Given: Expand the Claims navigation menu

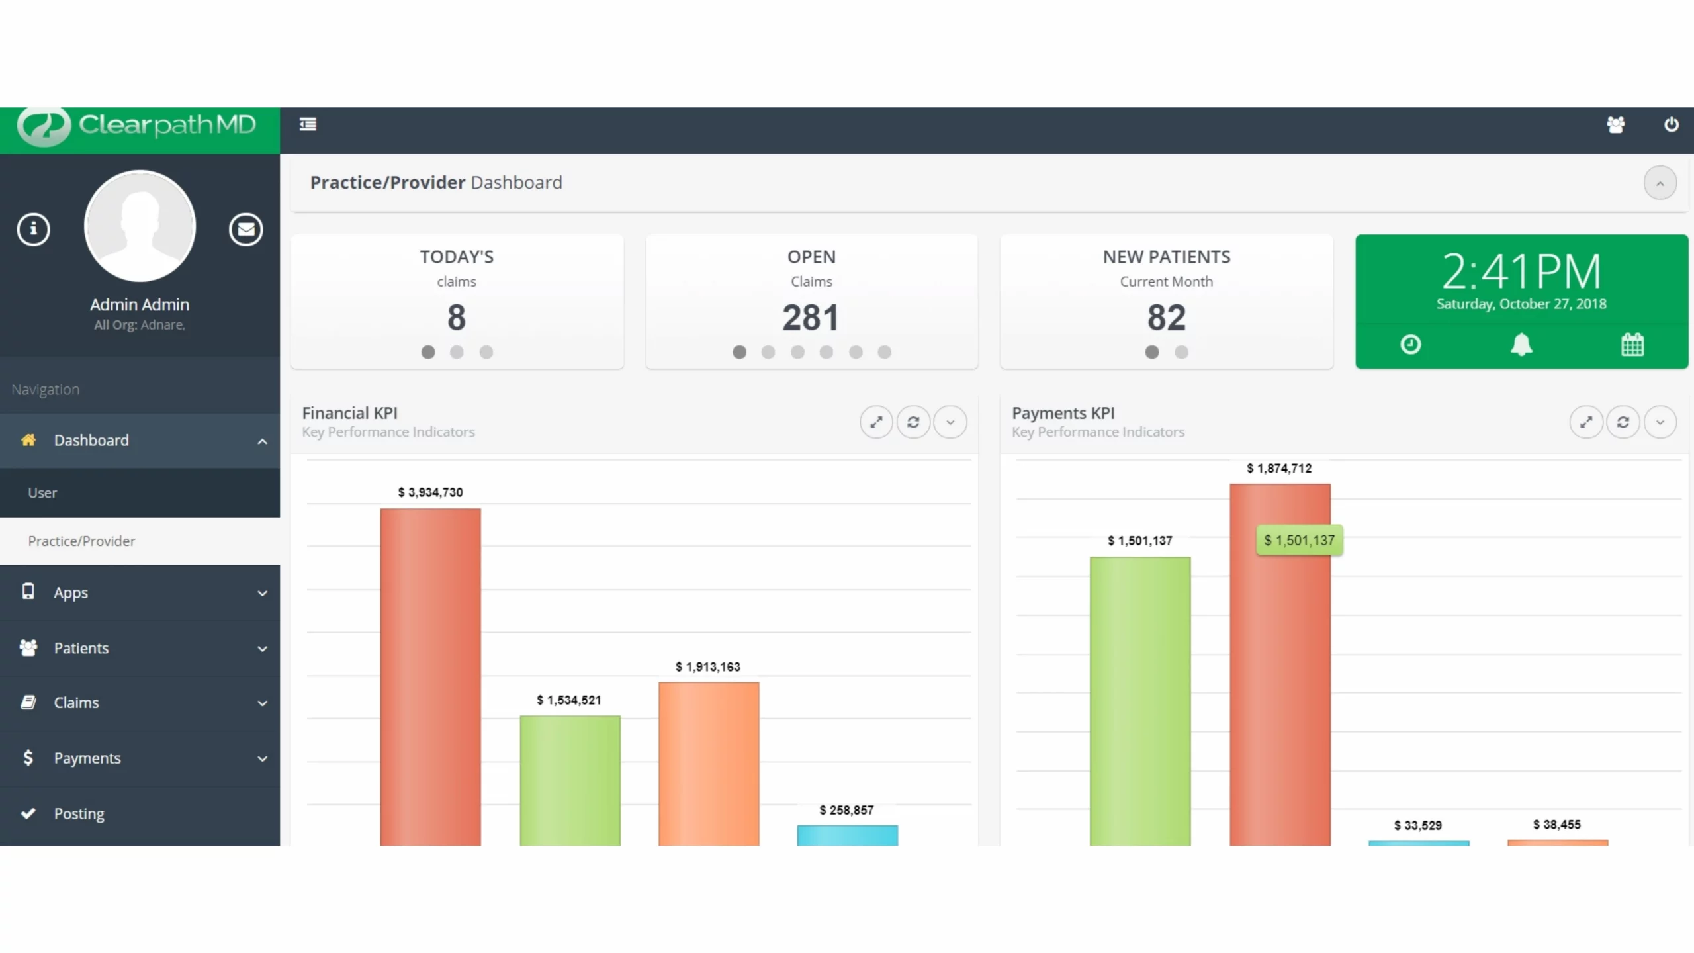Looking at the screenshot, I should [x=140, y=703].
